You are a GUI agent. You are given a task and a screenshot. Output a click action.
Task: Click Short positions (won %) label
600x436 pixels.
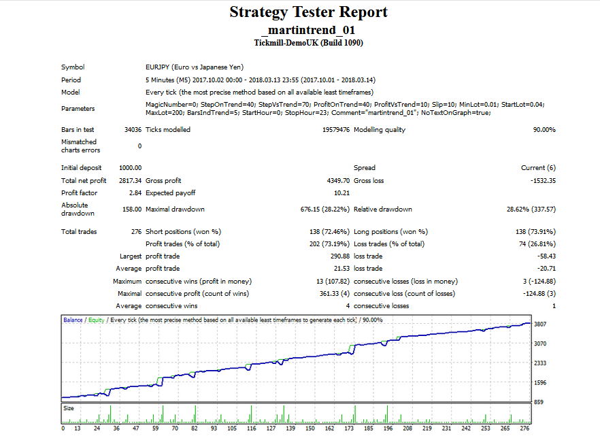click(x=183, y=231)
